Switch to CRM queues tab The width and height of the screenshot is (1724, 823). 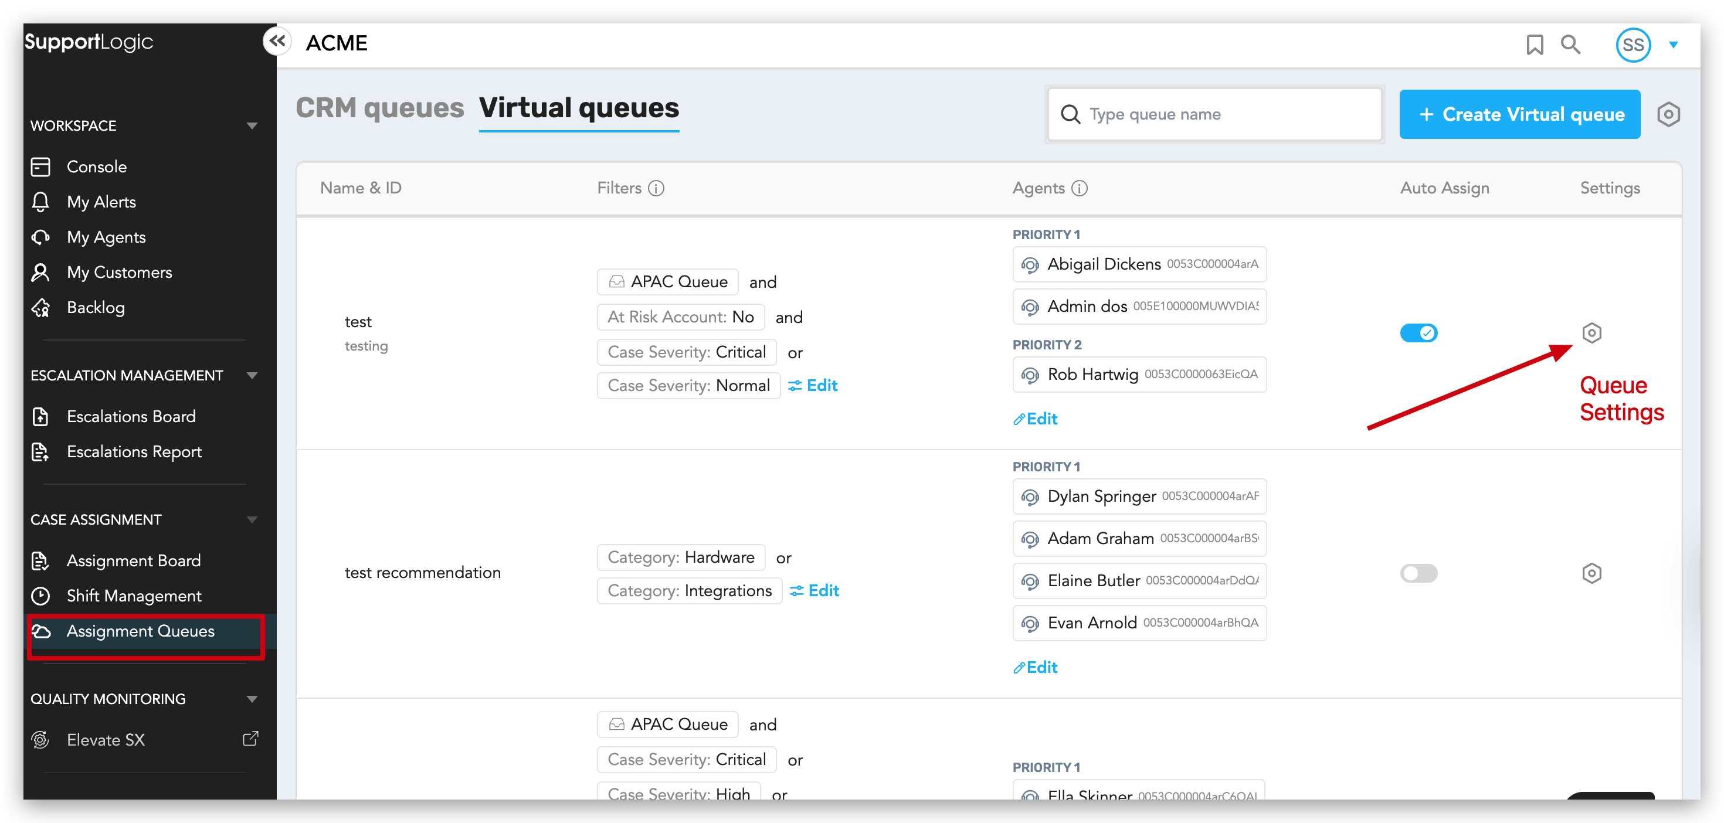pos(379,108)
